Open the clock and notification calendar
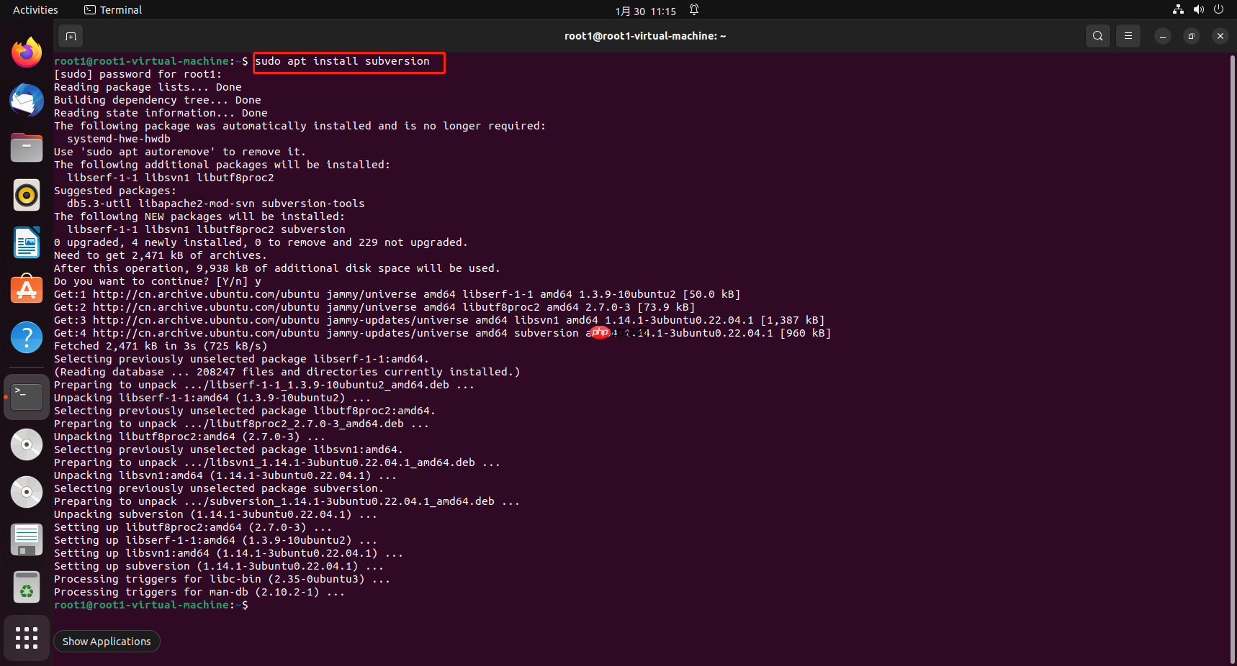The width and height of the screenshot is (1237, 666). click(646, 10)
